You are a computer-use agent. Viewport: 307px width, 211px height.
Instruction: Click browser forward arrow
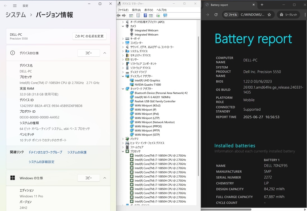click(x=207, y=15)
